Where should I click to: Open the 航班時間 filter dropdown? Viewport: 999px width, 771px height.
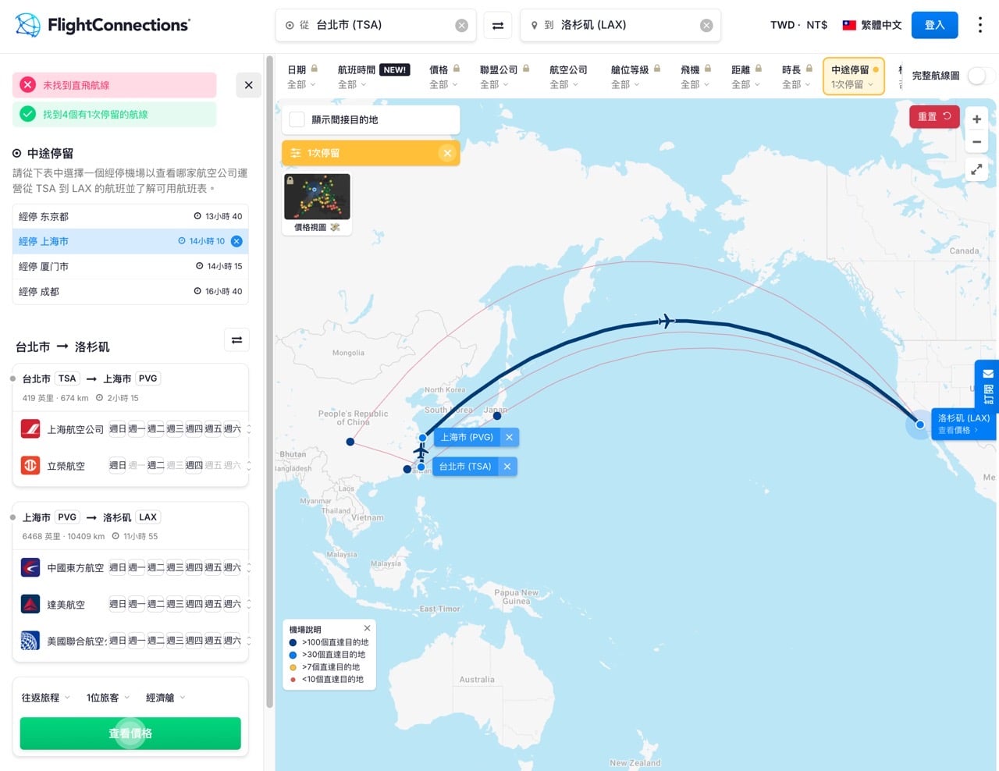coord(373,76)
